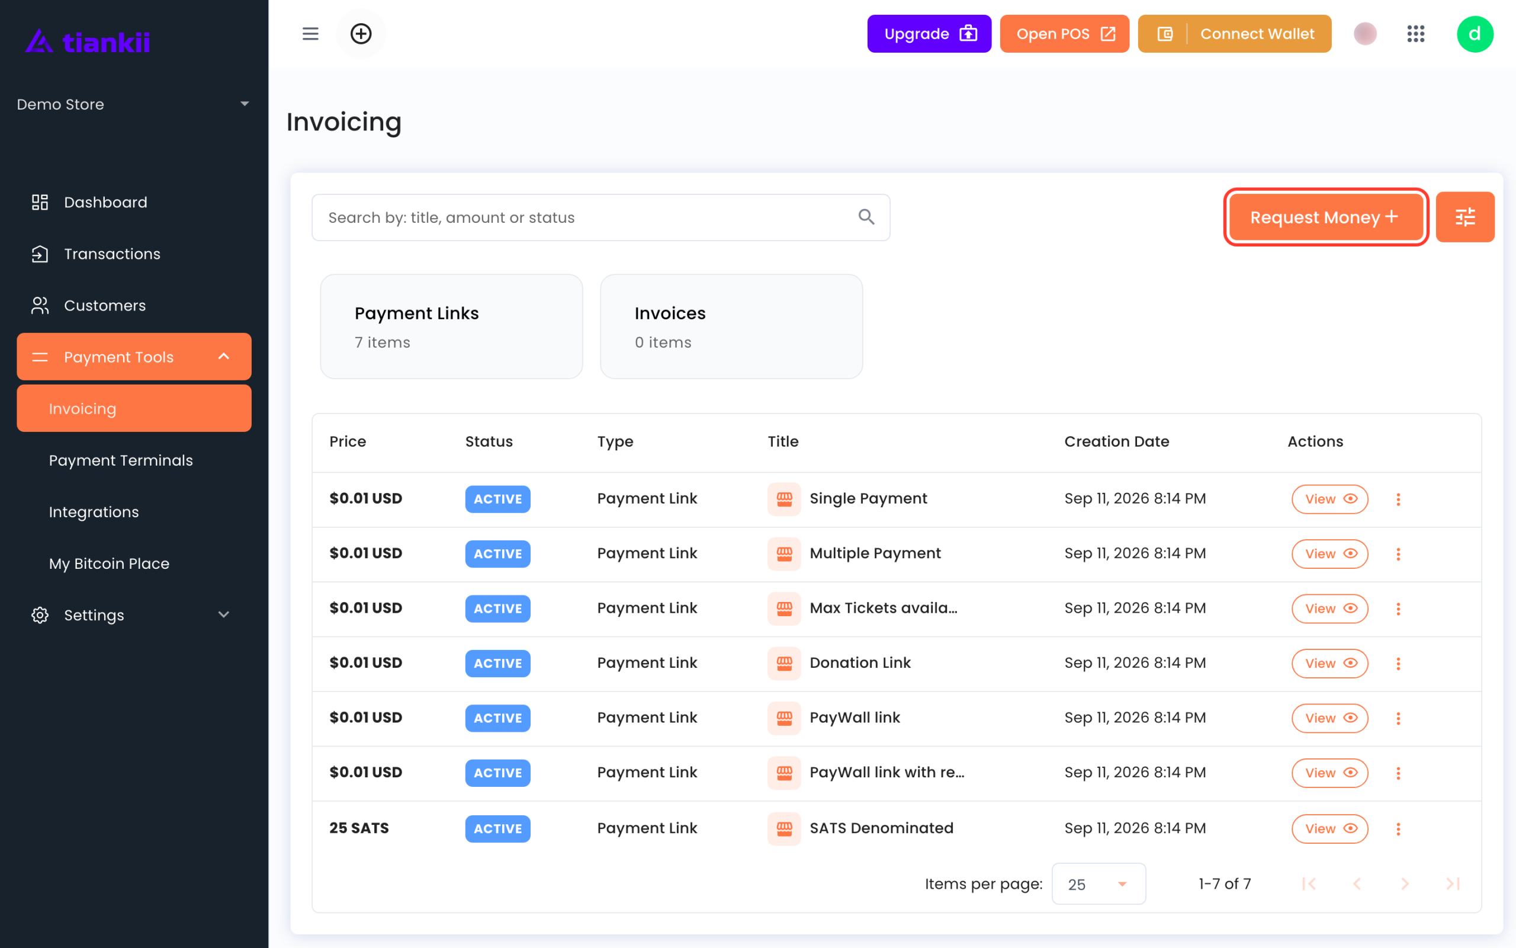1516x948 pixels.
Task: Toggle the hamburger sidebar menu icon
Action: 310,34
